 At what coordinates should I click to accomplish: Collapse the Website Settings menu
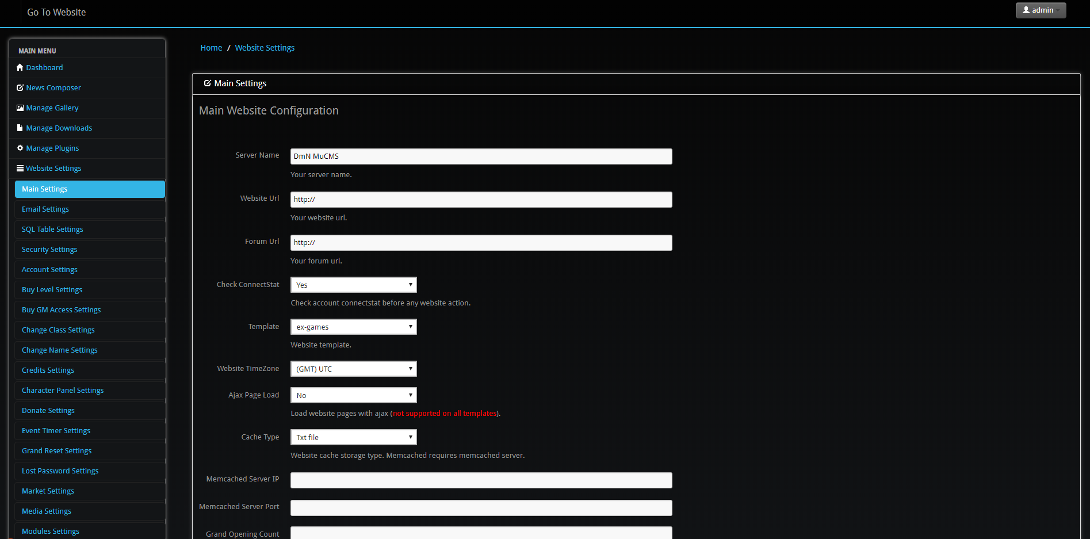click(x=87, y=169)
